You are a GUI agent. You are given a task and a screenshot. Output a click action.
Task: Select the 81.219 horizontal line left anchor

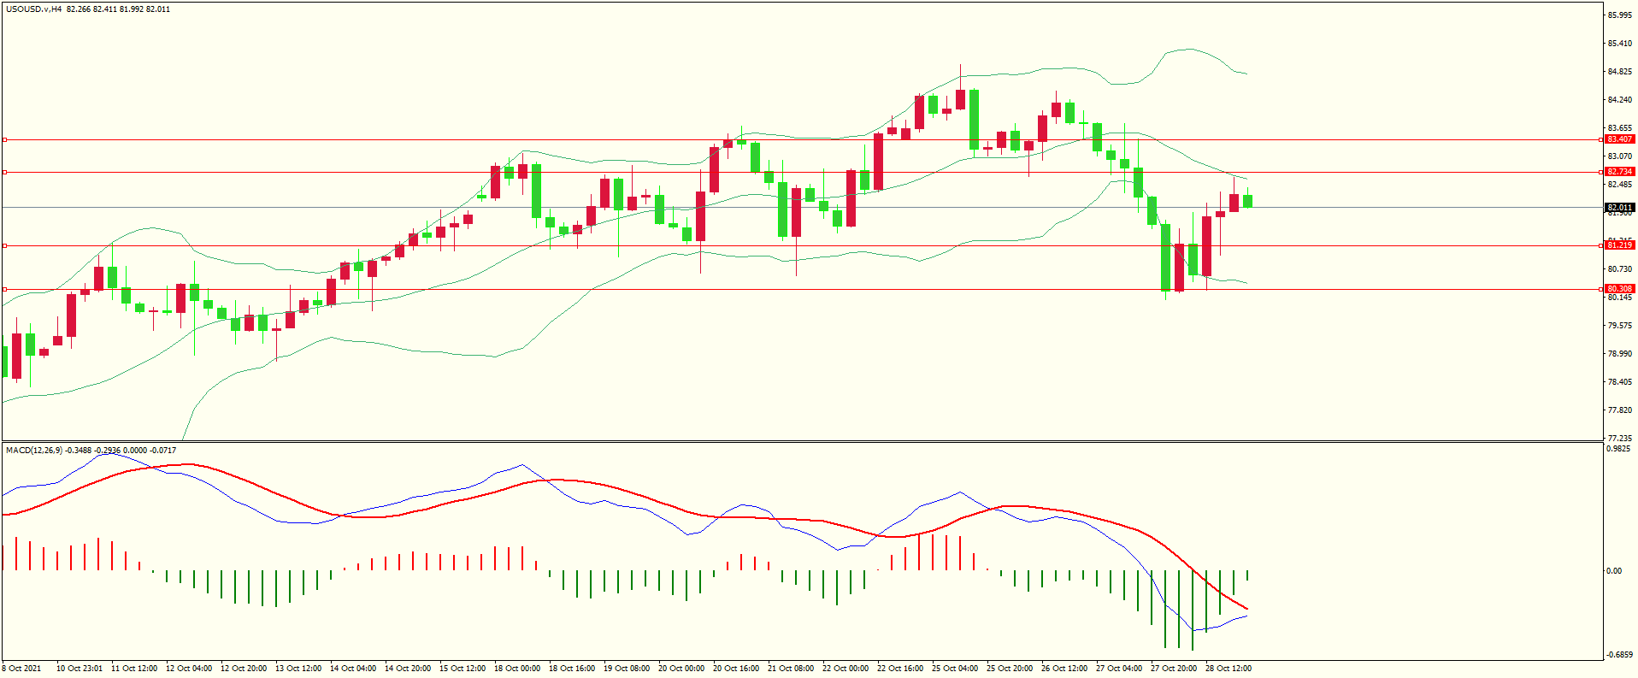click(x=4, y=245)
